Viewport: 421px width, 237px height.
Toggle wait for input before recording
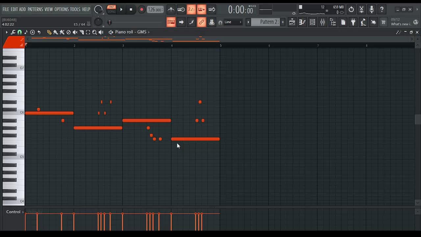pyautogui.click(x=181, y=10)
